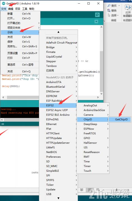132x201 pixels.
Task: Select ChipID submenu
Action: pos(93,119)
